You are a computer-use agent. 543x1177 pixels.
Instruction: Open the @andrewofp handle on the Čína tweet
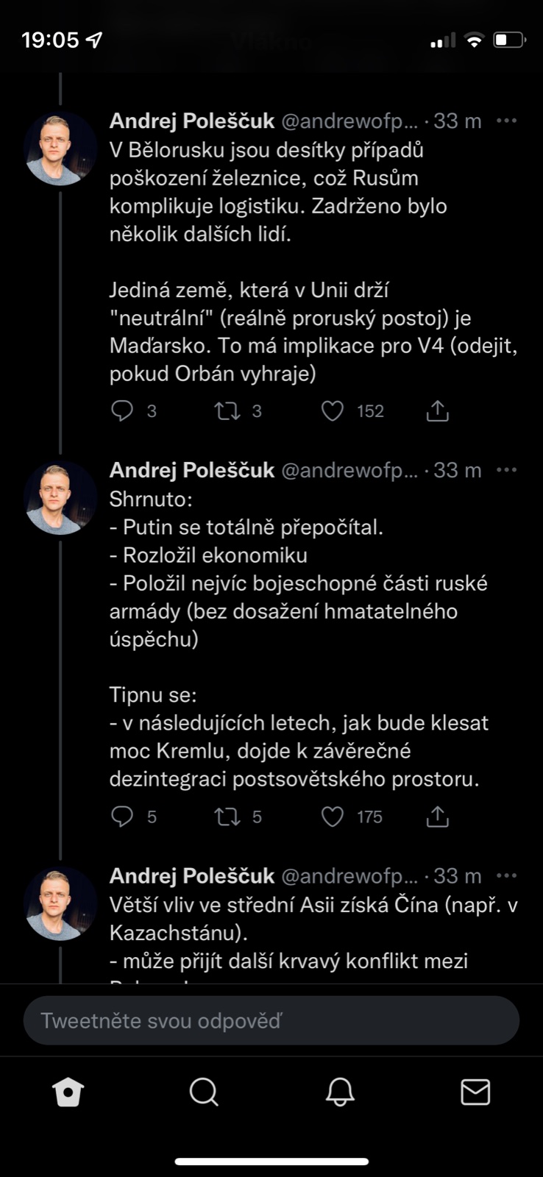(x=349, y=876)
